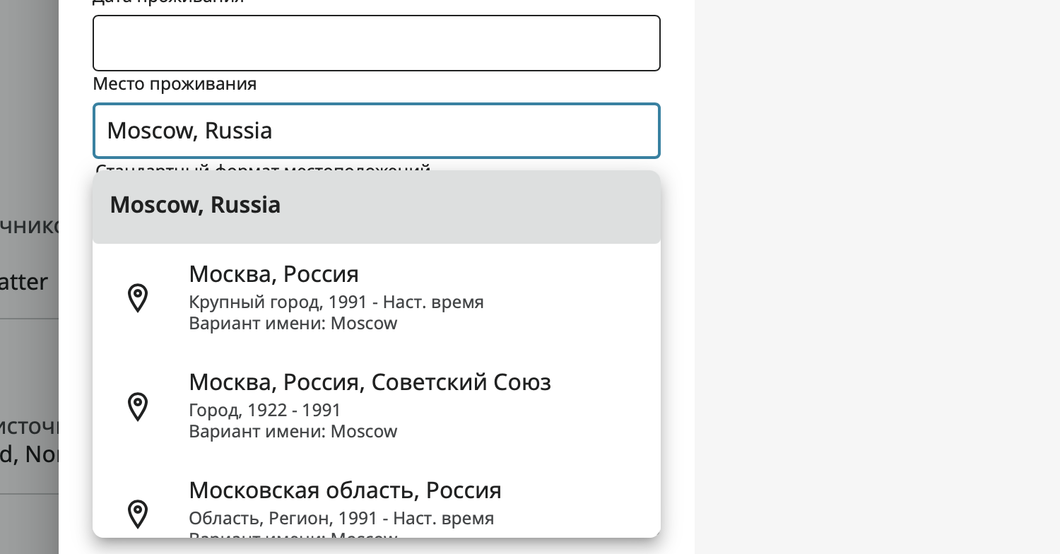Image resolution: width=1060 pixels, height=554 pixels.
Task: Click into the "Moscow, Russia" place input field
Action: point(377,131)
